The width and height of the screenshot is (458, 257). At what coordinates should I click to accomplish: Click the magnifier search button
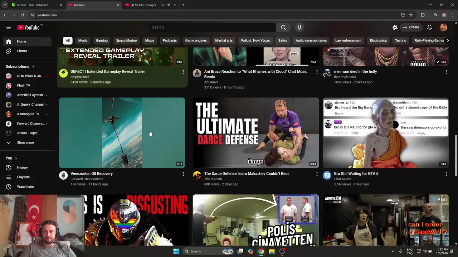pyautogui.click(x=283, y=27)
